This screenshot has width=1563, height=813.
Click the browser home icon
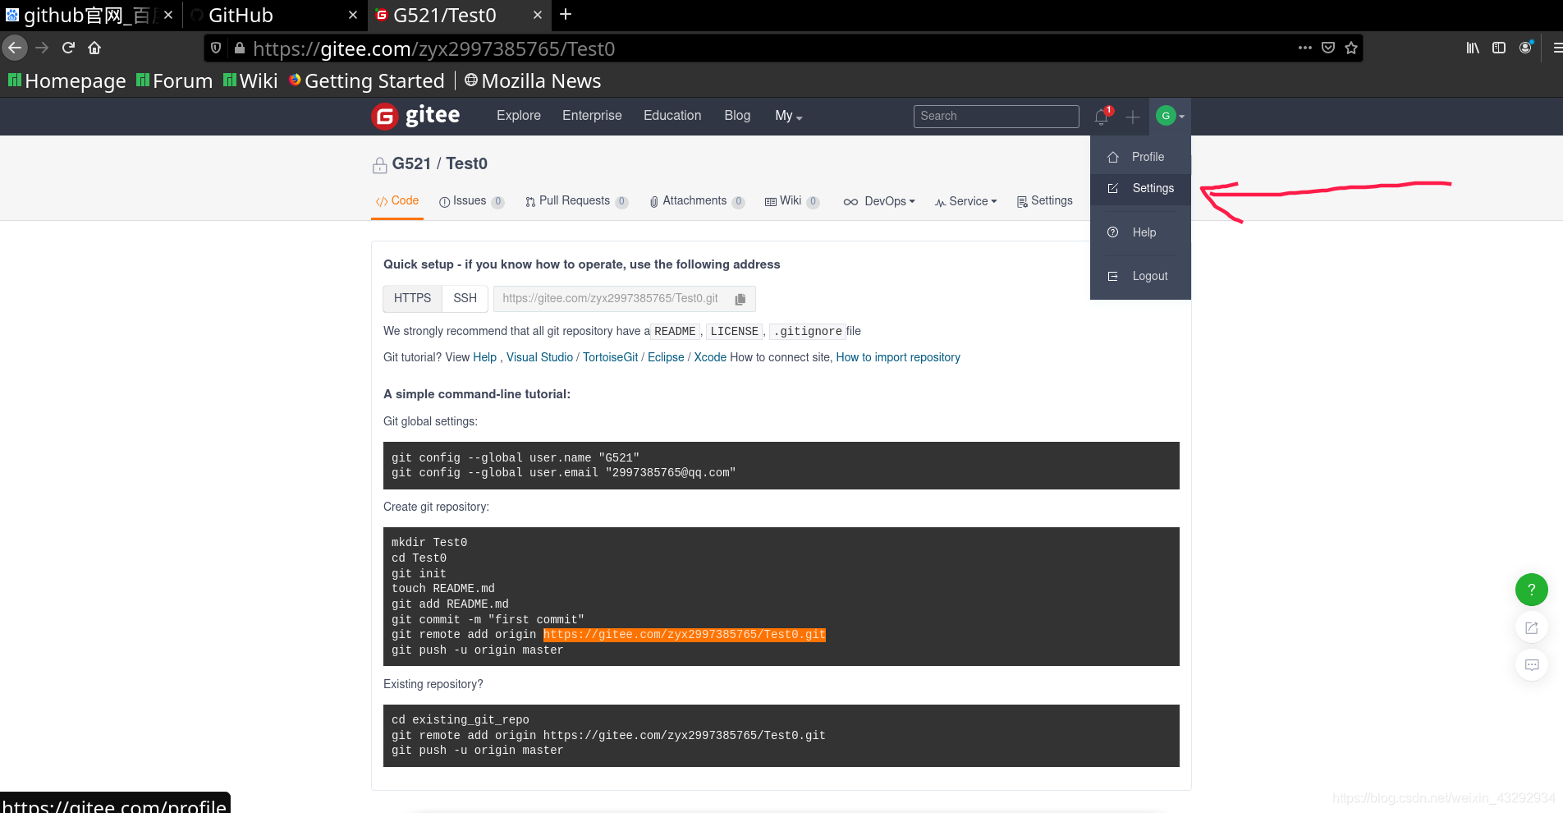click(94, 48)
